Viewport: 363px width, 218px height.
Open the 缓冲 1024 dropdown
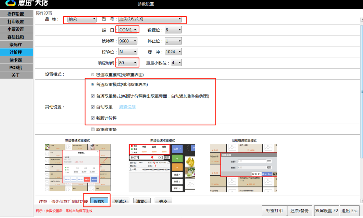click(173, 52)
